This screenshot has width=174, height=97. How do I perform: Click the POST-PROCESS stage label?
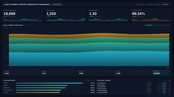click(8, 90)
